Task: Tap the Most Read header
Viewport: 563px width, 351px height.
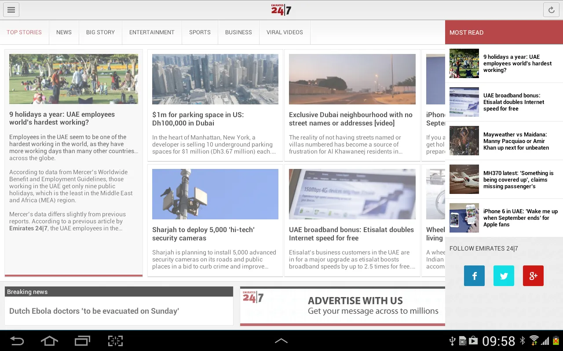Action: [x=504, y=32]
